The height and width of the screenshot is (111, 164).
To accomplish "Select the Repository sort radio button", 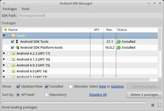I will point(47,95).
